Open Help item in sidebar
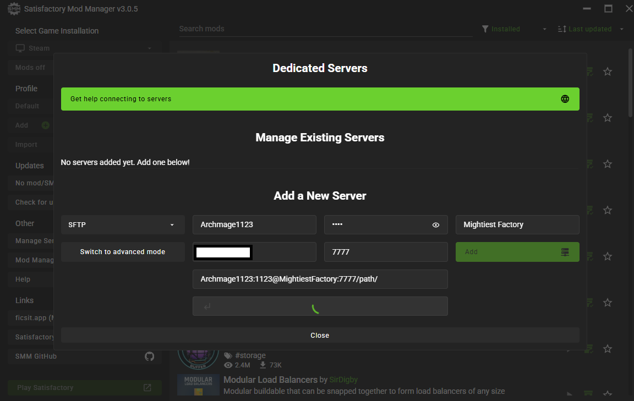This screenshot has height=401, width=634. [x=31, y=279]
